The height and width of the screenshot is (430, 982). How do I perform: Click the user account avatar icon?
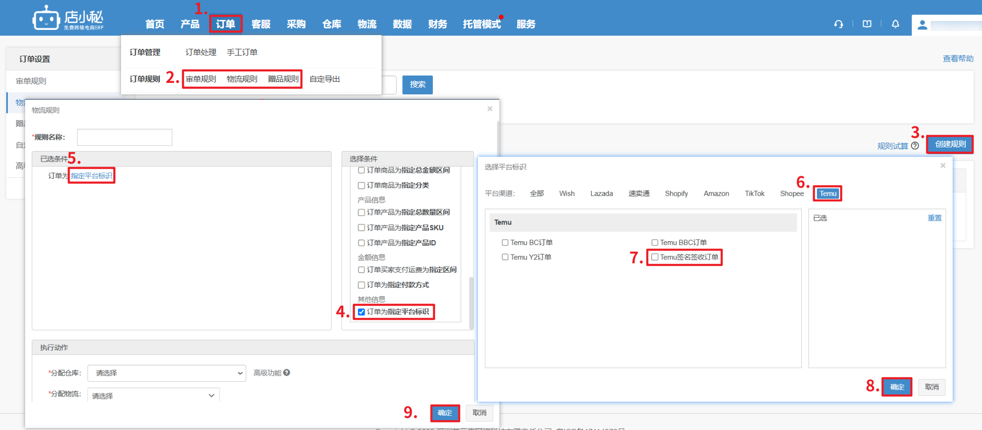(x=923, y=25)
